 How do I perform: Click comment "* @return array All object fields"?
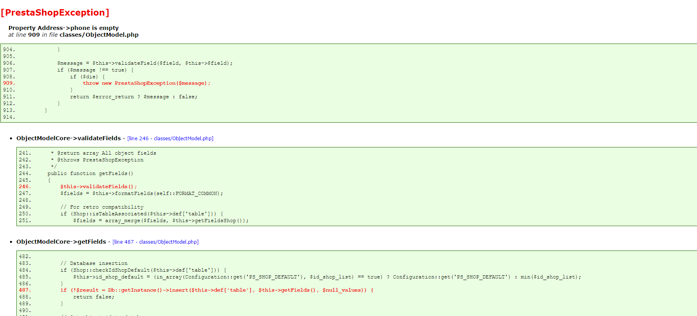tap(104, 153)
